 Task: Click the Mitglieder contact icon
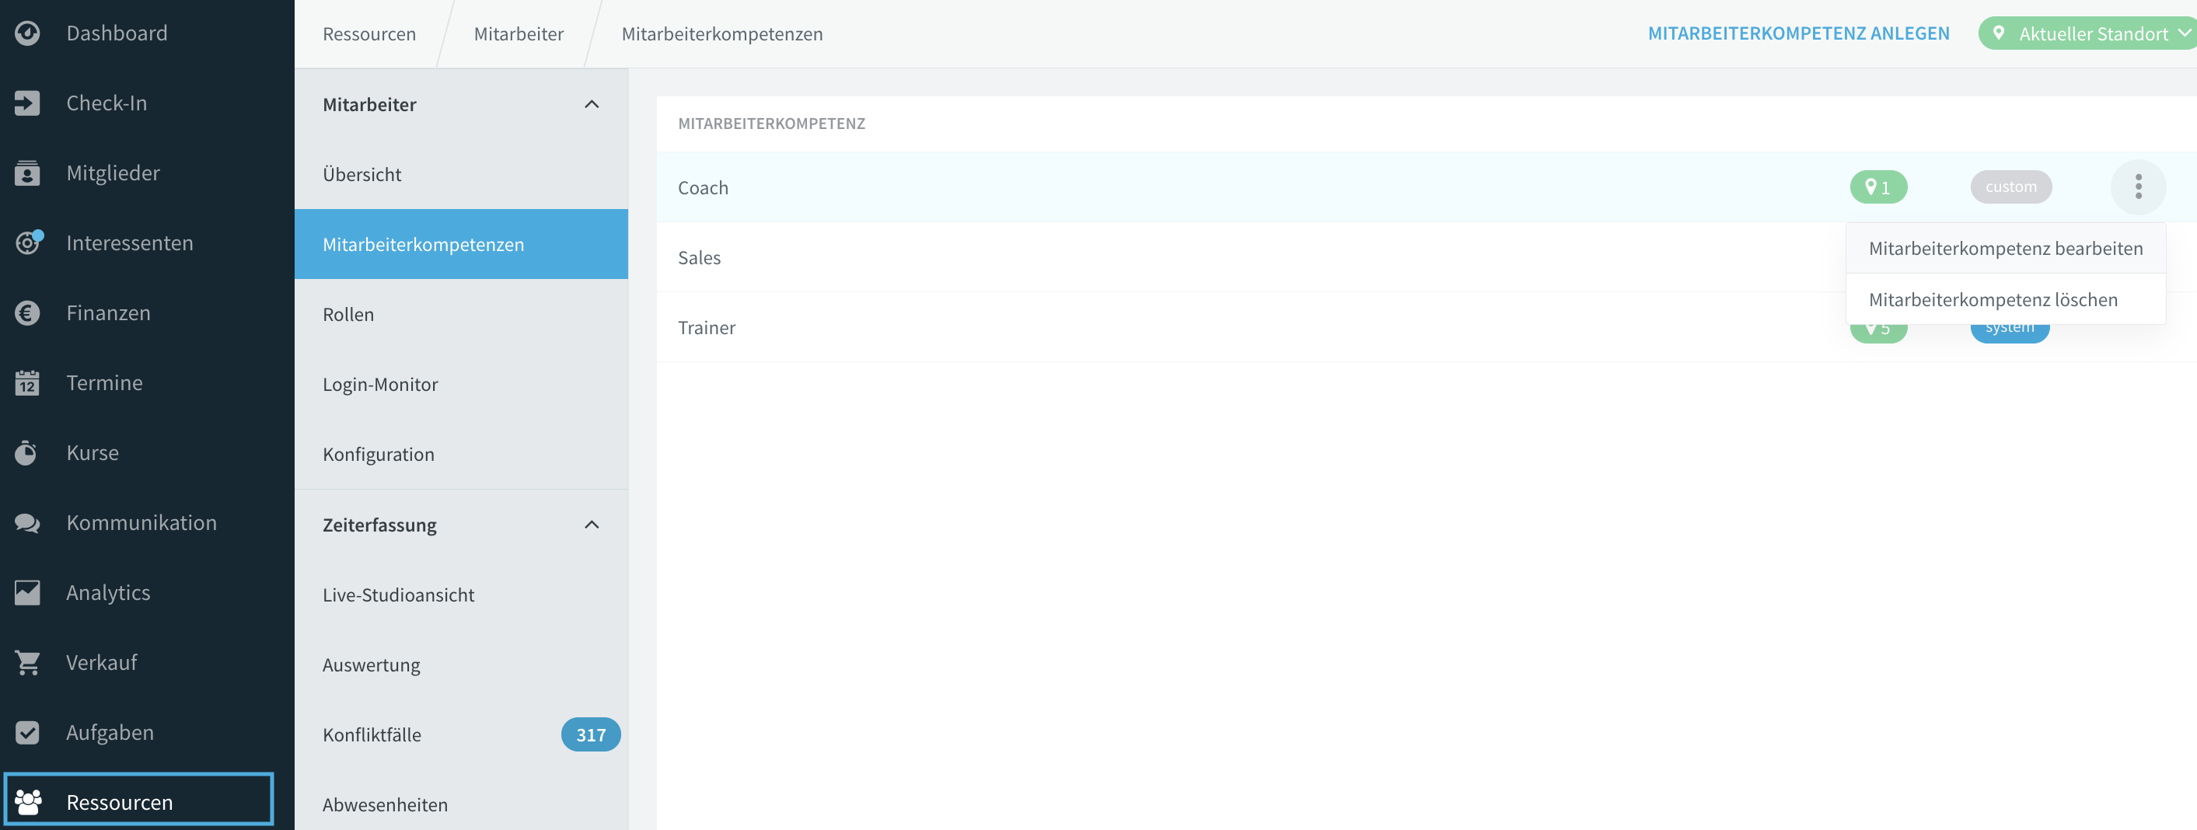click(27, 173)
